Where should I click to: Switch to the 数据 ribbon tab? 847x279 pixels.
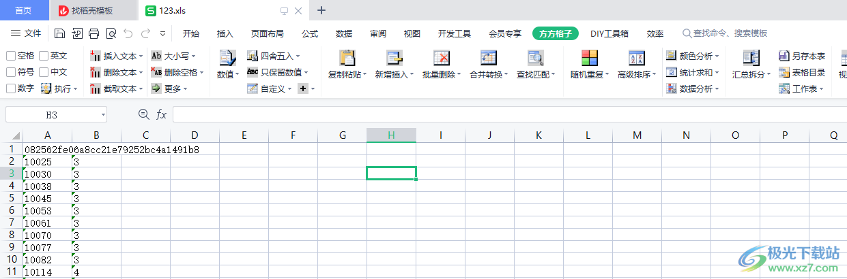click(x=344, y=33)
